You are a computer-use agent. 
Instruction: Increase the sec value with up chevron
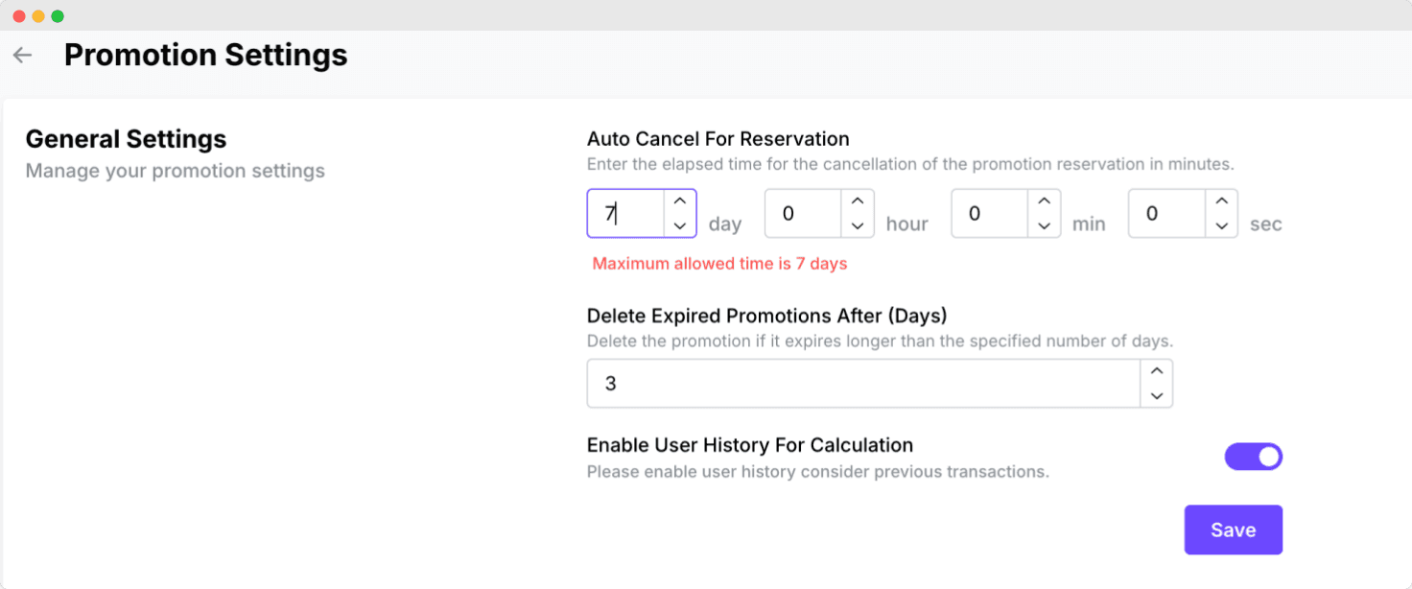point(1221,201)
